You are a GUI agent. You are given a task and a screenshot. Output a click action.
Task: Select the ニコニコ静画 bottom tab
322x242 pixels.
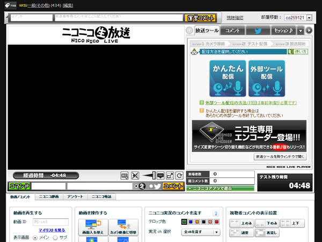point(49,196)
